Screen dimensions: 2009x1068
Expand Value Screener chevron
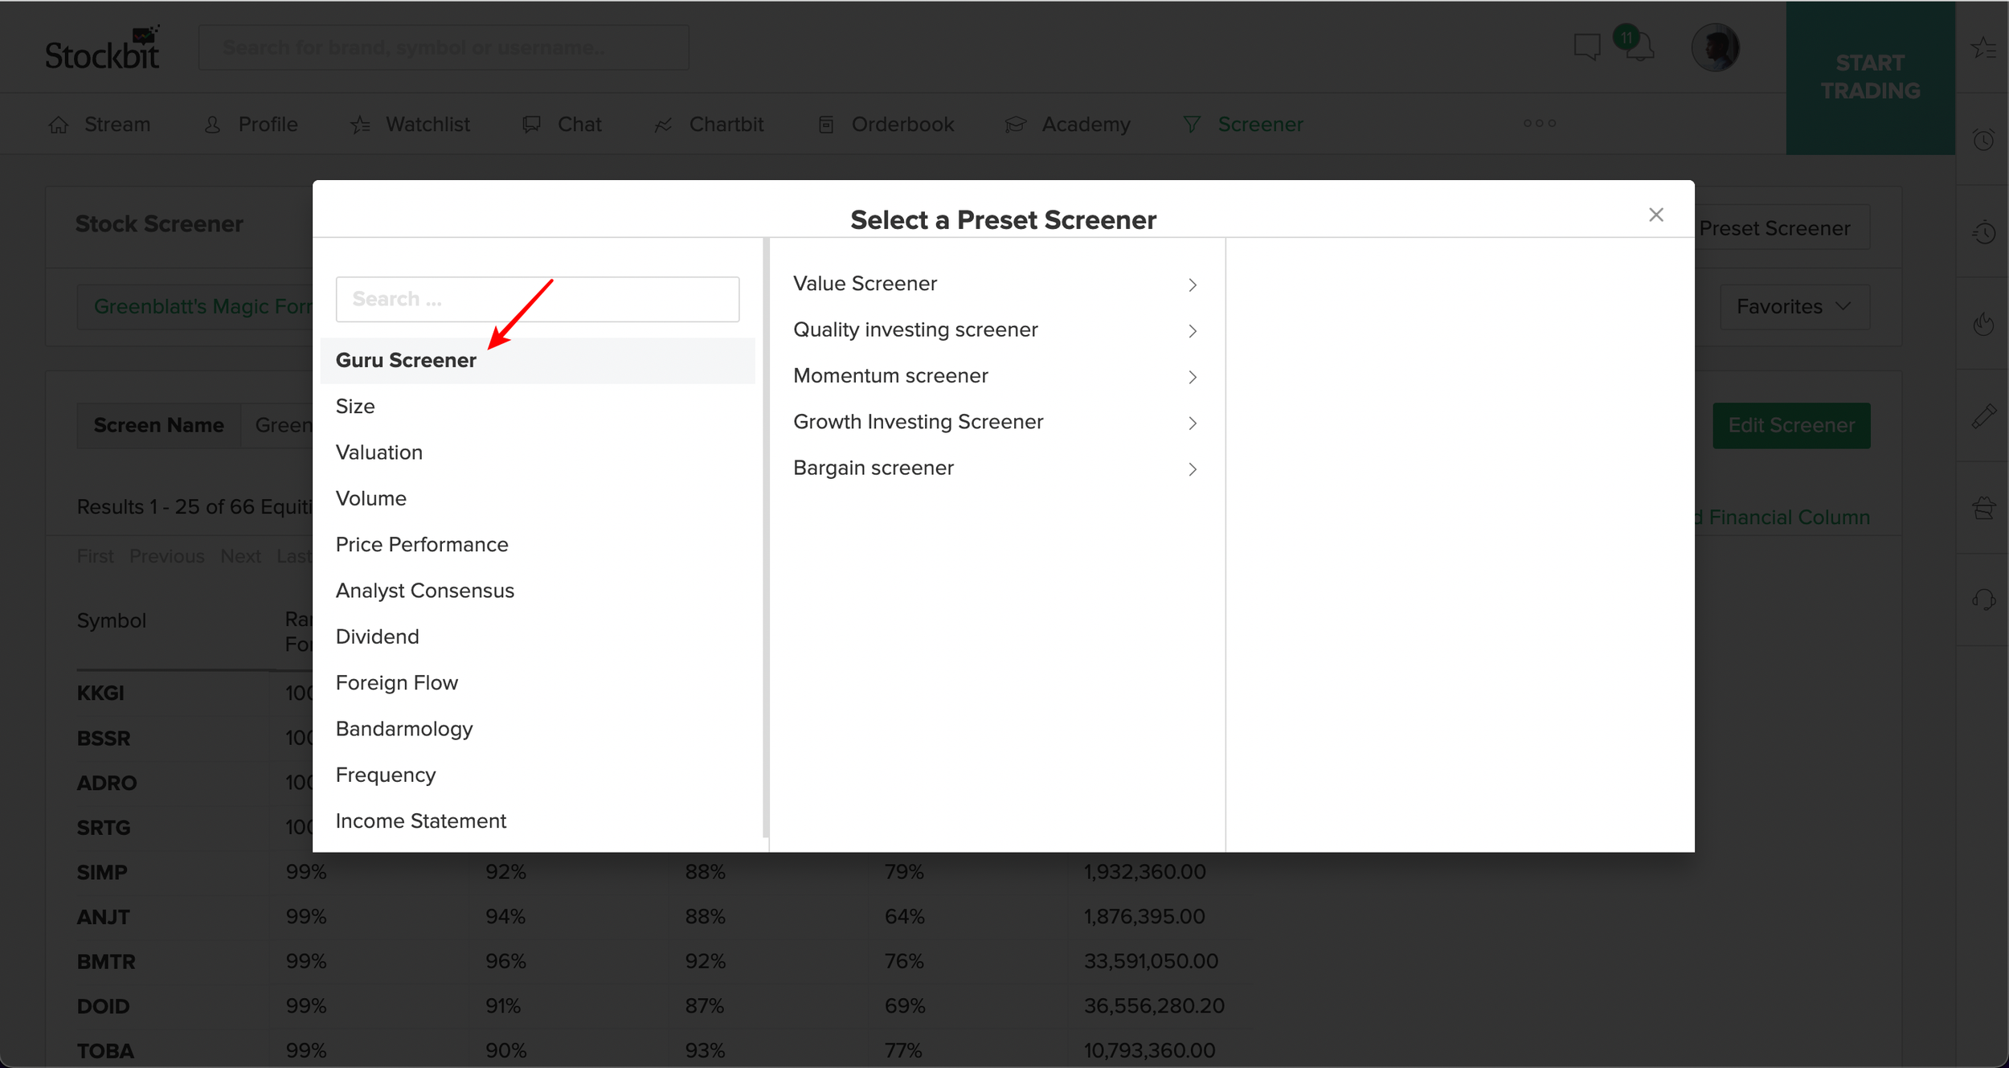point(1193,285)
